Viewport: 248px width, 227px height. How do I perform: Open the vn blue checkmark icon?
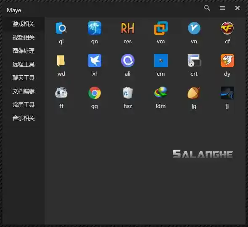194,28
